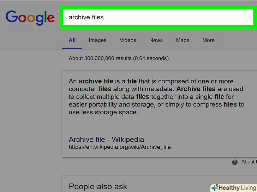Viewport: 257px width, 192px height.
Task: Click the green cross Healthy Living icon
Action: (x=214, y=187)
